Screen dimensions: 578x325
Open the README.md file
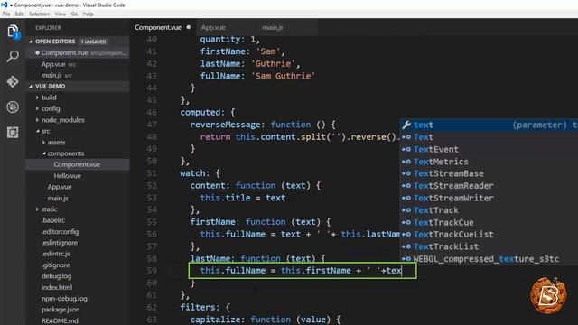60,320
